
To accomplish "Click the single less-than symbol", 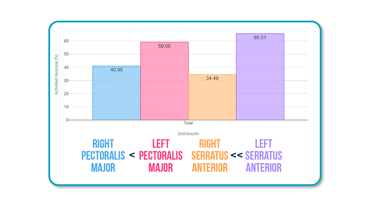I will pos(132,156).
